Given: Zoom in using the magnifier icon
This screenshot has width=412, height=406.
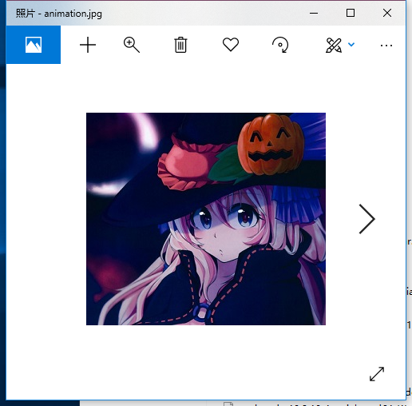Looking at the screenshot, I should (132, 45).
